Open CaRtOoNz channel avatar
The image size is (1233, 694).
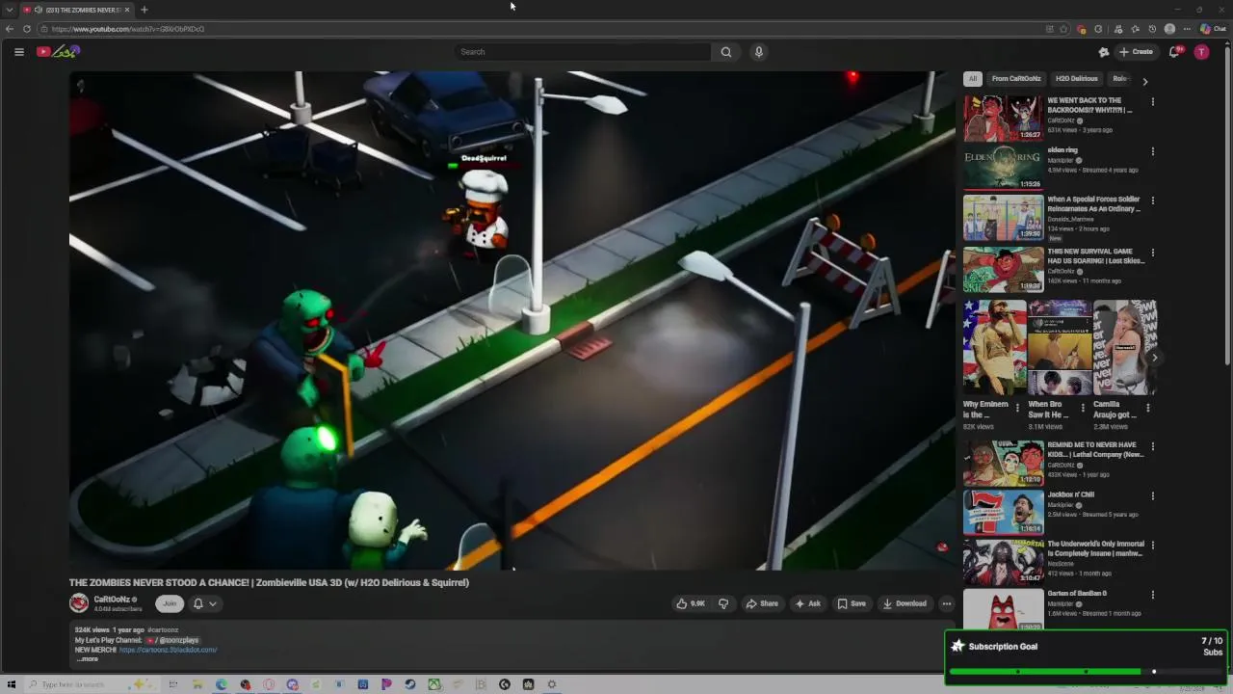pos(79,603)
